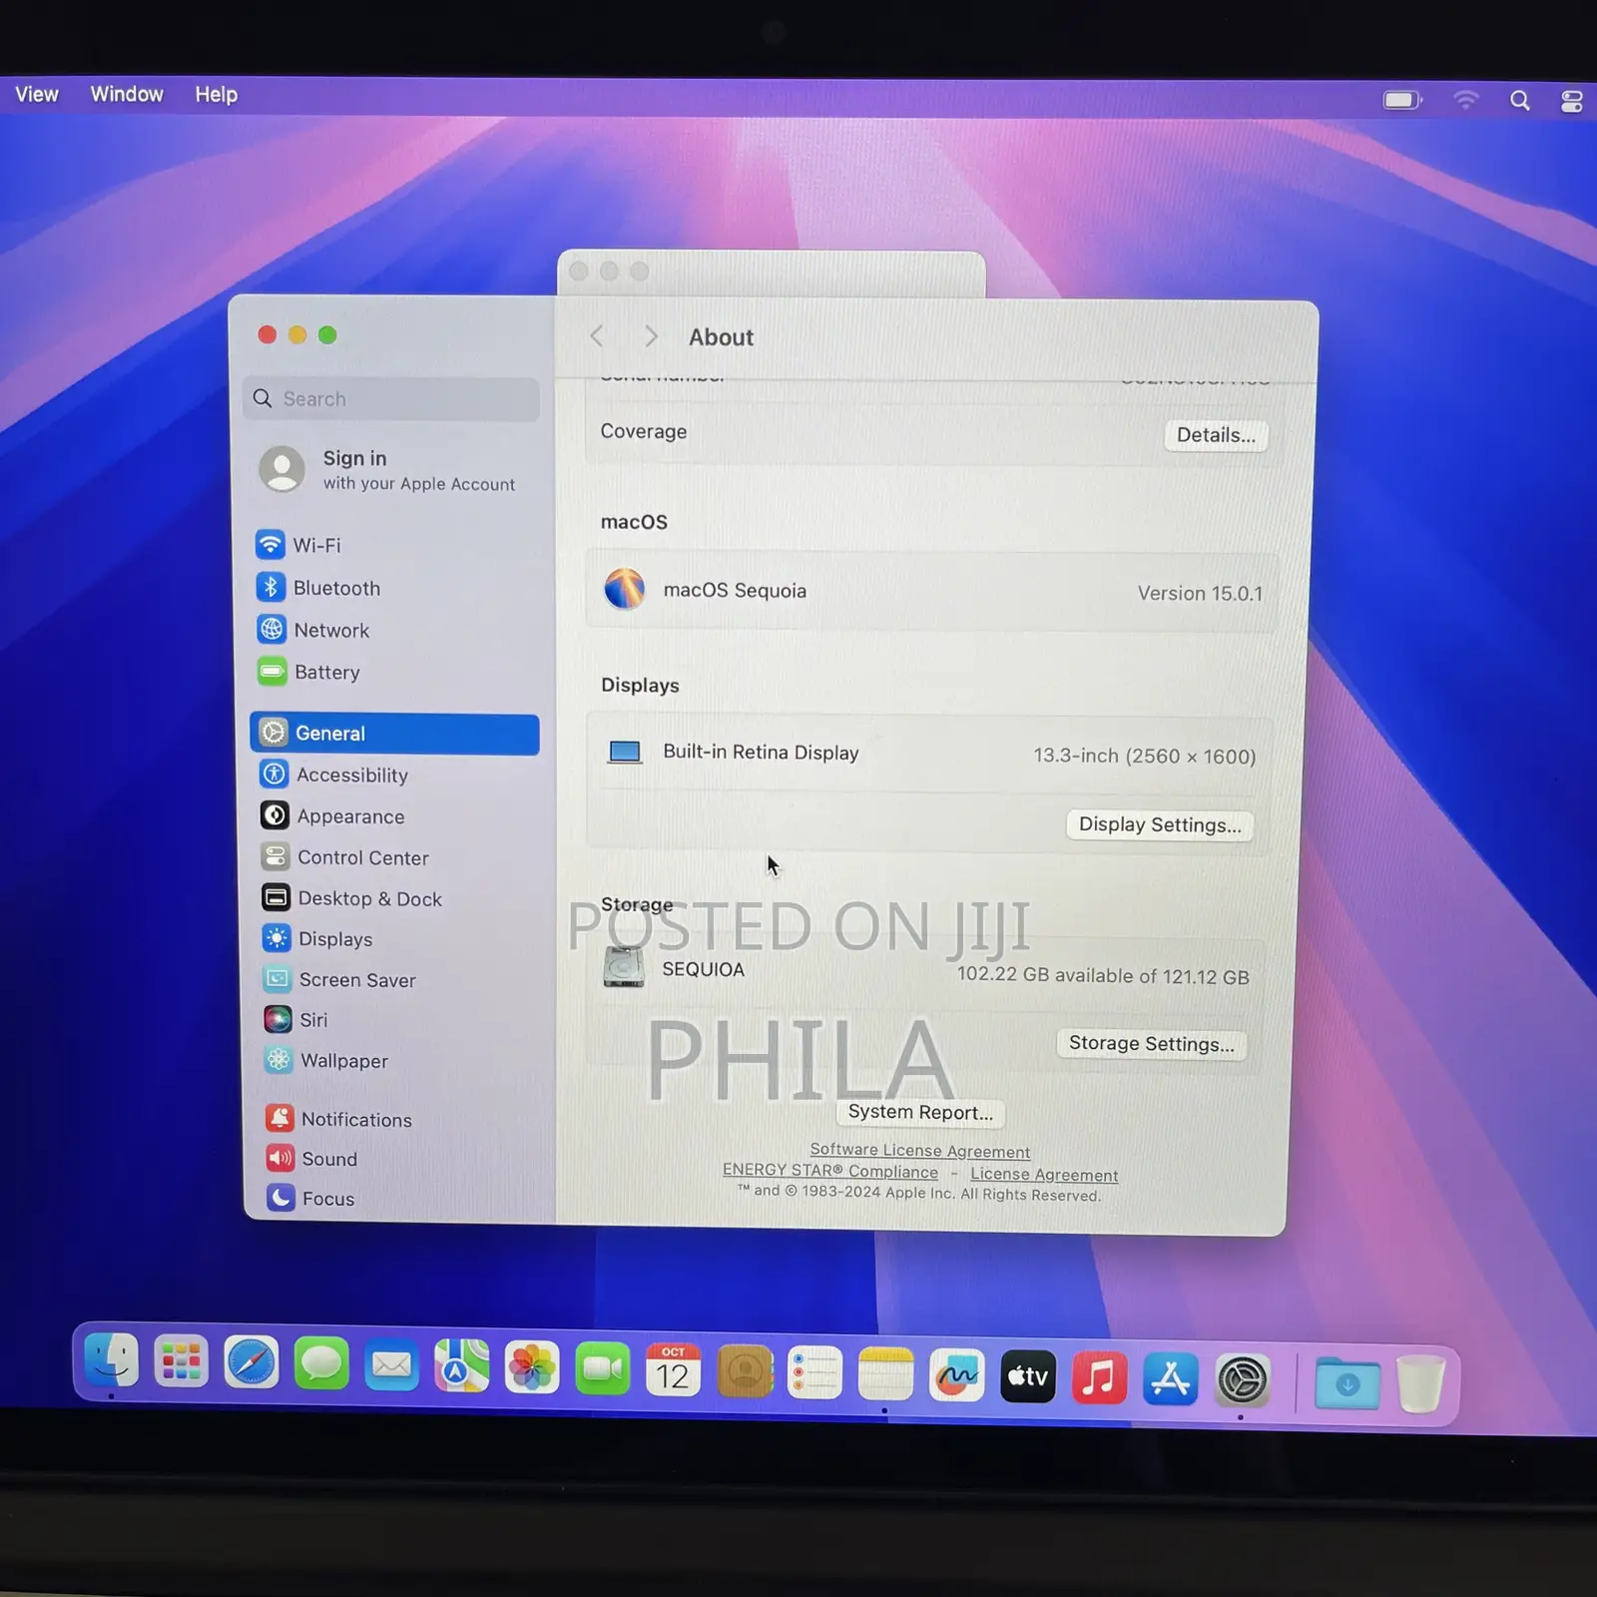Open Messages from the Dock
The width and height of the screenshot is (1597, 1597).
[x=321, y=1363]
